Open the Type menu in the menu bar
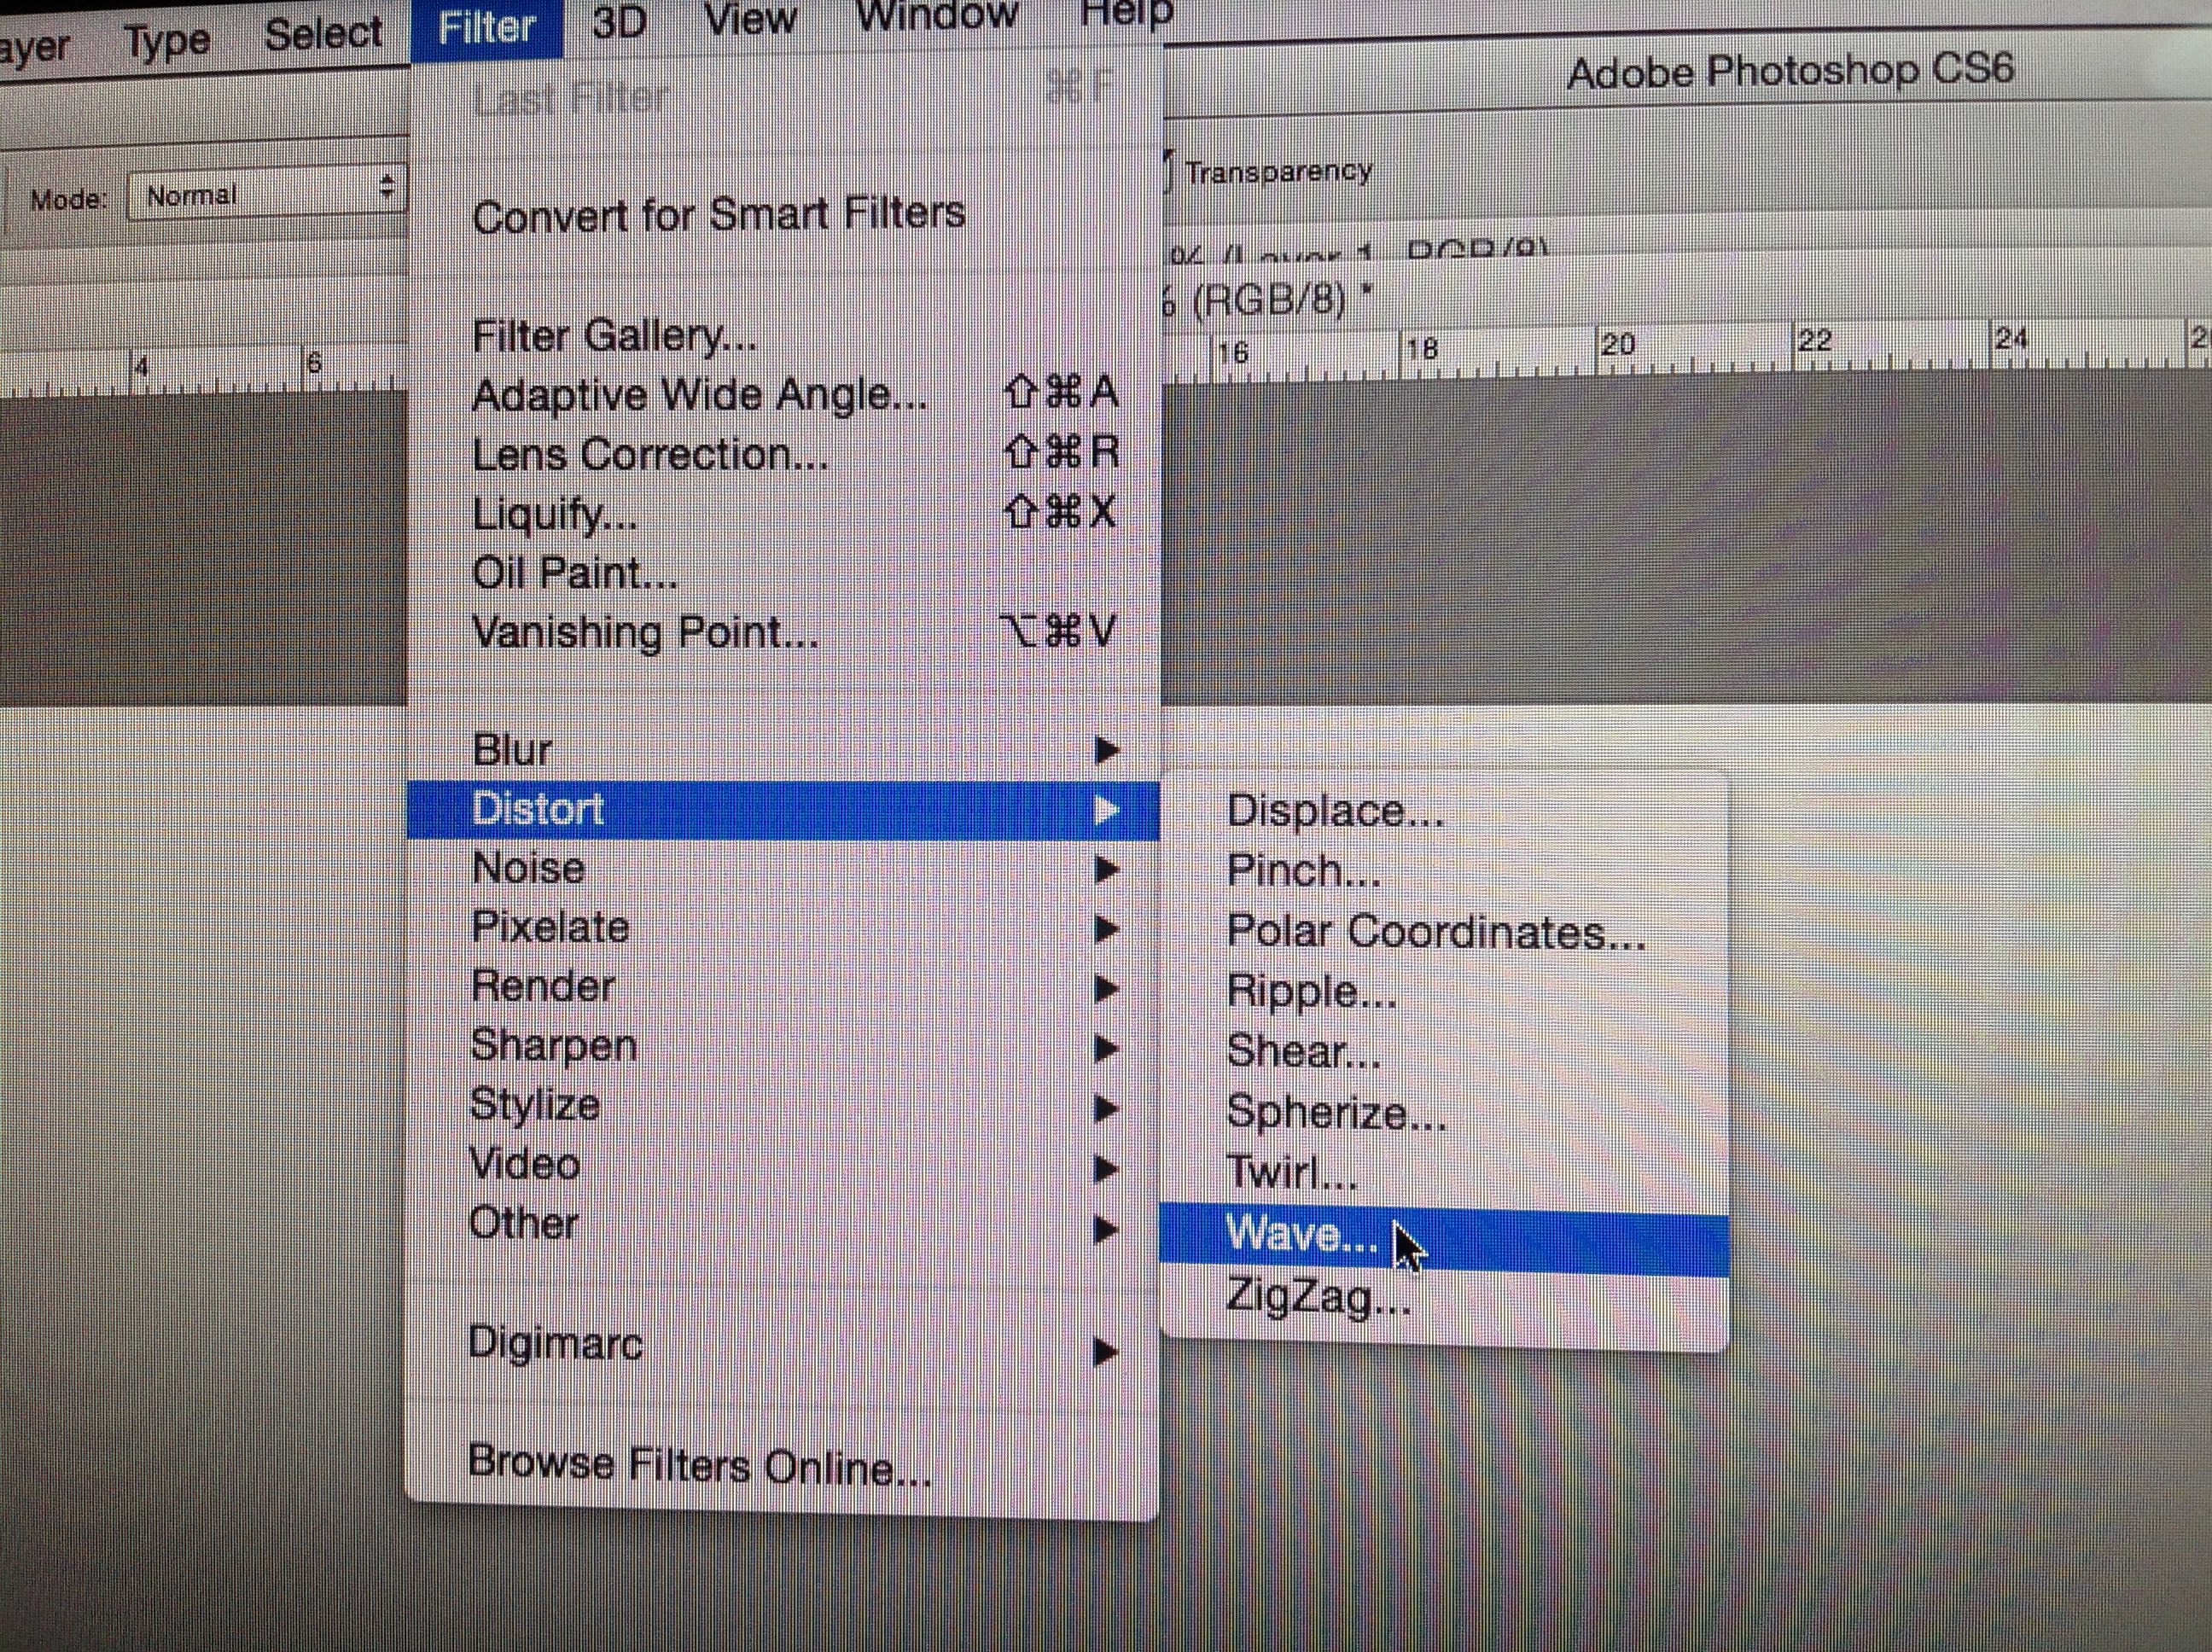The height and width of the screenshot is (1652, 2212). [167, 42]
